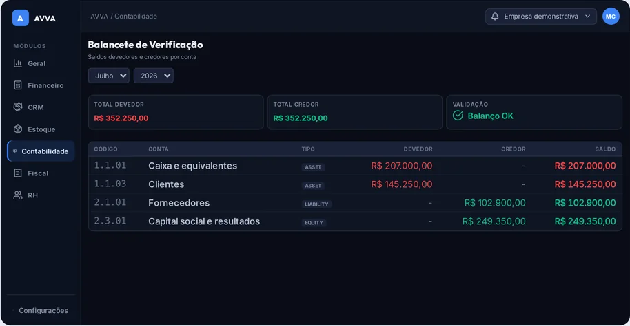630x326 pixels.
Task: Select the Contabilidade sidebar item
Action: 41,151
